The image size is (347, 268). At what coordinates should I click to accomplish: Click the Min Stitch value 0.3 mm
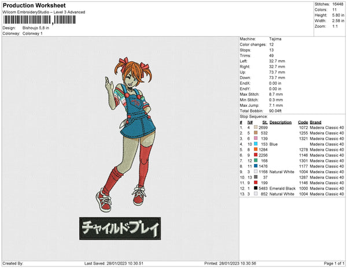tap(276, 100)
